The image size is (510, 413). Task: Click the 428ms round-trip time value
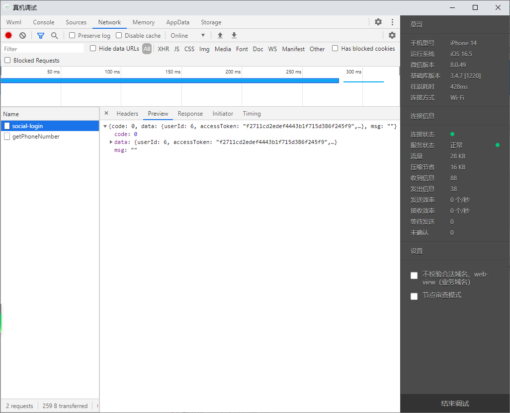coord(459,87)
